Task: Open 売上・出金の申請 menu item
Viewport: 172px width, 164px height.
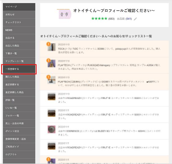Action: coord(19,123)
